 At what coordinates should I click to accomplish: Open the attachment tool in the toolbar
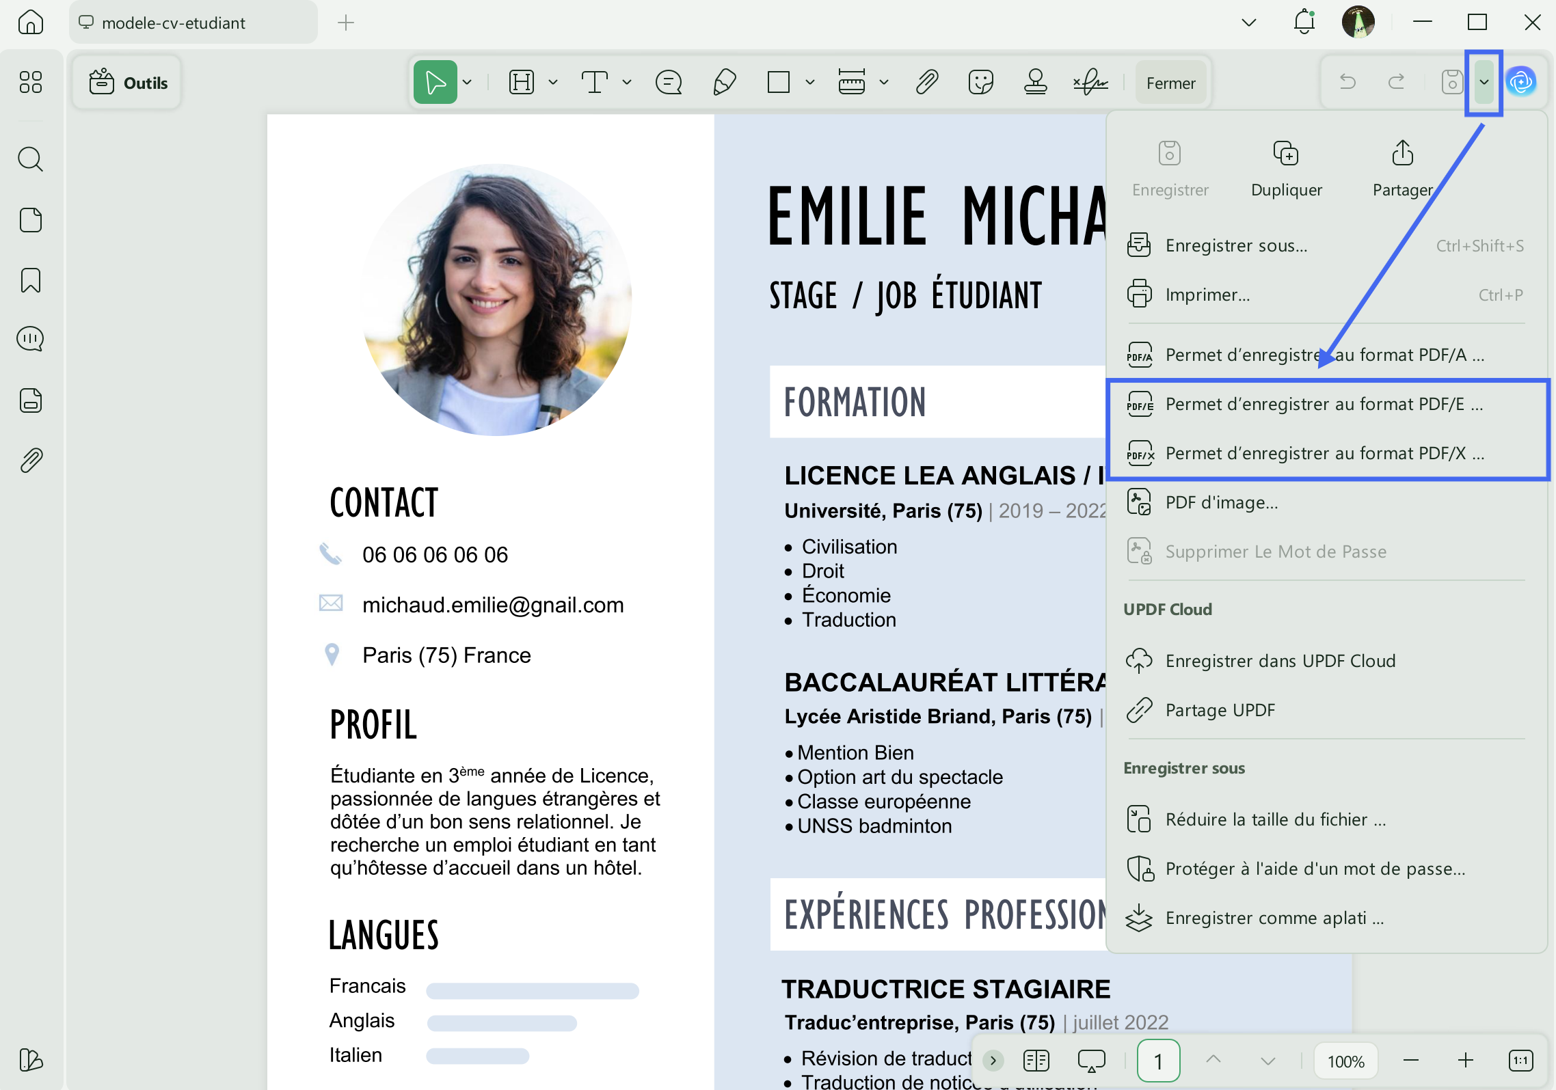(x=926, y=82)
